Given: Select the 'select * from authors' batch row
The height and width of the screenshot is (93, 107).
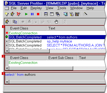Looking at the screenshot, I should click(57, 37).
